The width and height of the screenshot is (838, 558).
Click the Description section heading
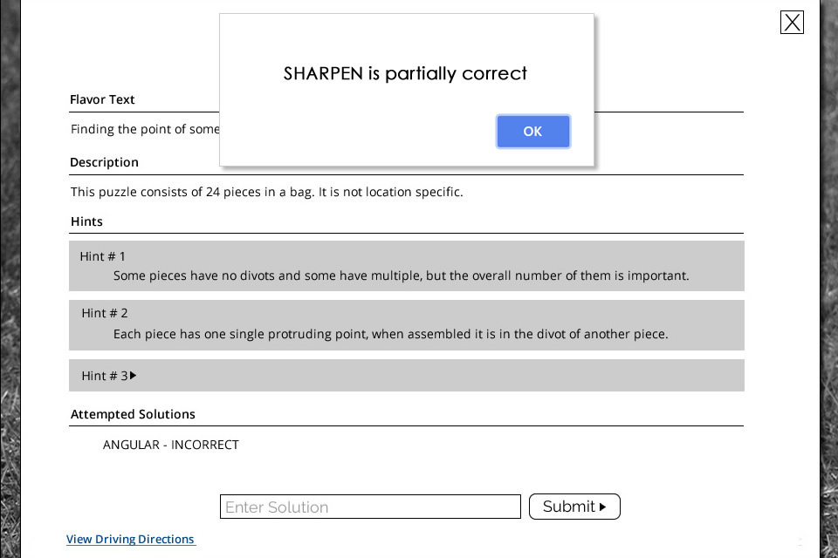[104, 162]
